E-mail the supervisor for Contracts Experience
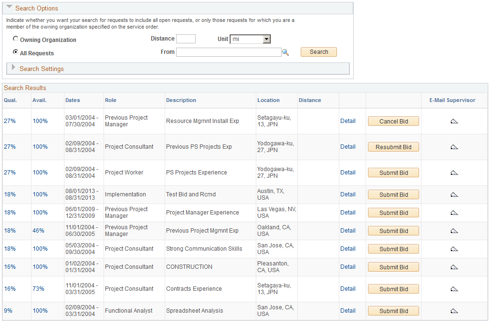This screenshot has height=326, width=494. click(x=454, y=289)
